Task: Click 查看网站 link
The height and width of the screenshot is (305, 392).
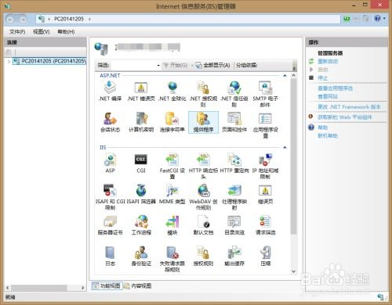Action: coord(328,97)
